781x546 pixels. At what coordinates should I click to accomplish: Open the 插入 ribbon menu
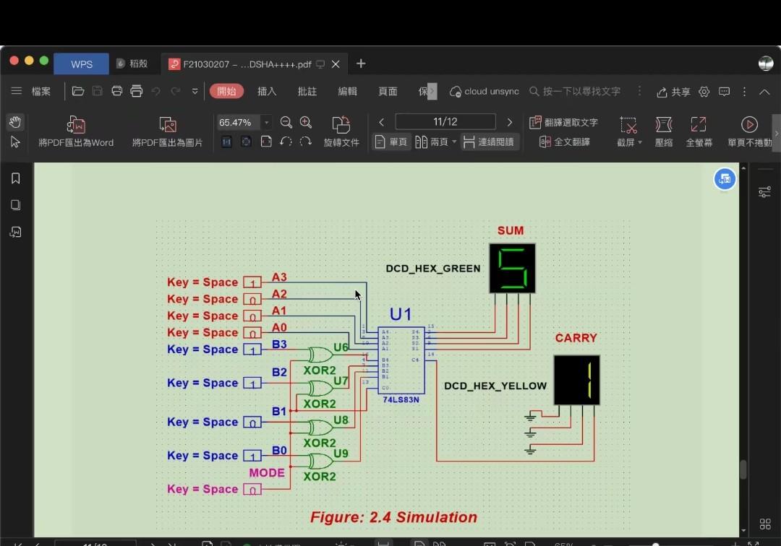click(x=267, y=91)
